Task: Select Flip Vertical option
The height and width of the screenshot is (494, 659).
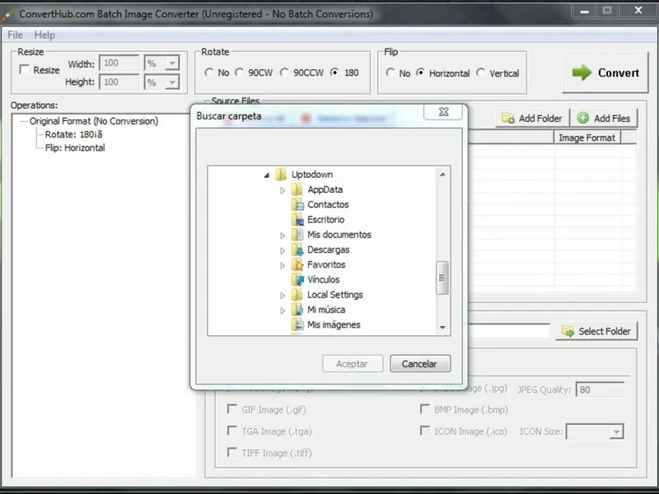Action: 480,72
